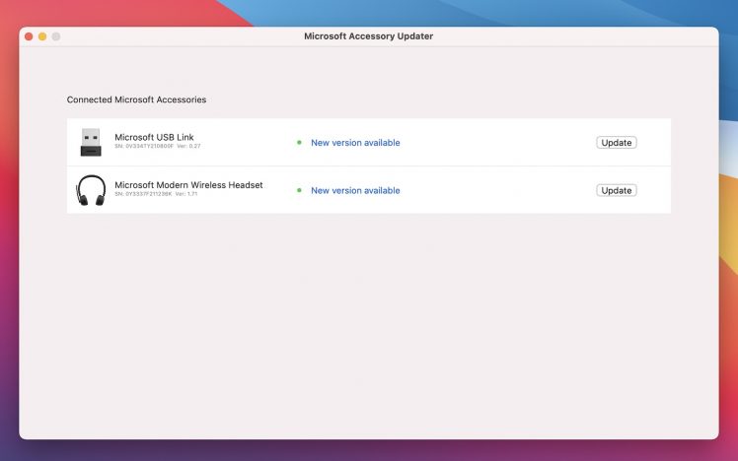Open "New version available" for Wireless Headset

click(355, 190)
